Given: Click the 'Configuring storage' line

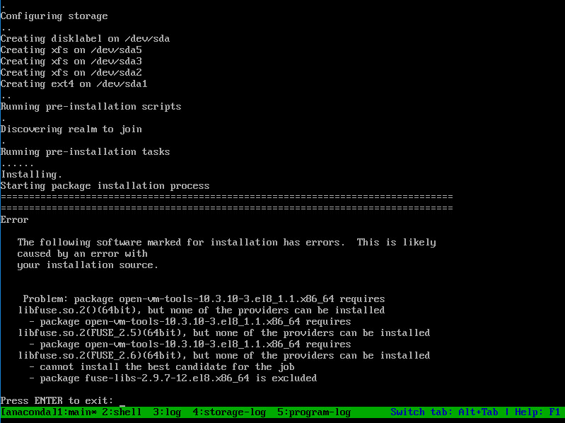Looking at the screenshot, I should (54, 16).
